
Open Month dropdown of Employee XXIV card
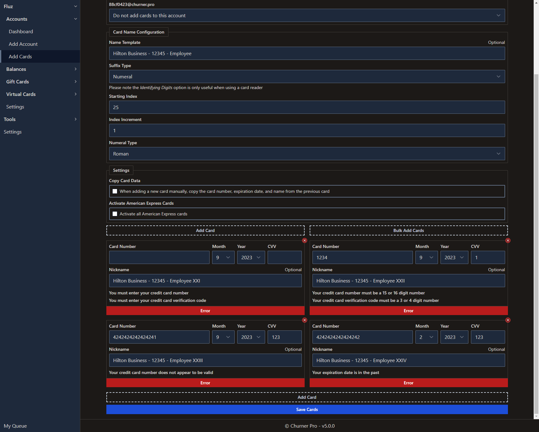tap(426, 337)
